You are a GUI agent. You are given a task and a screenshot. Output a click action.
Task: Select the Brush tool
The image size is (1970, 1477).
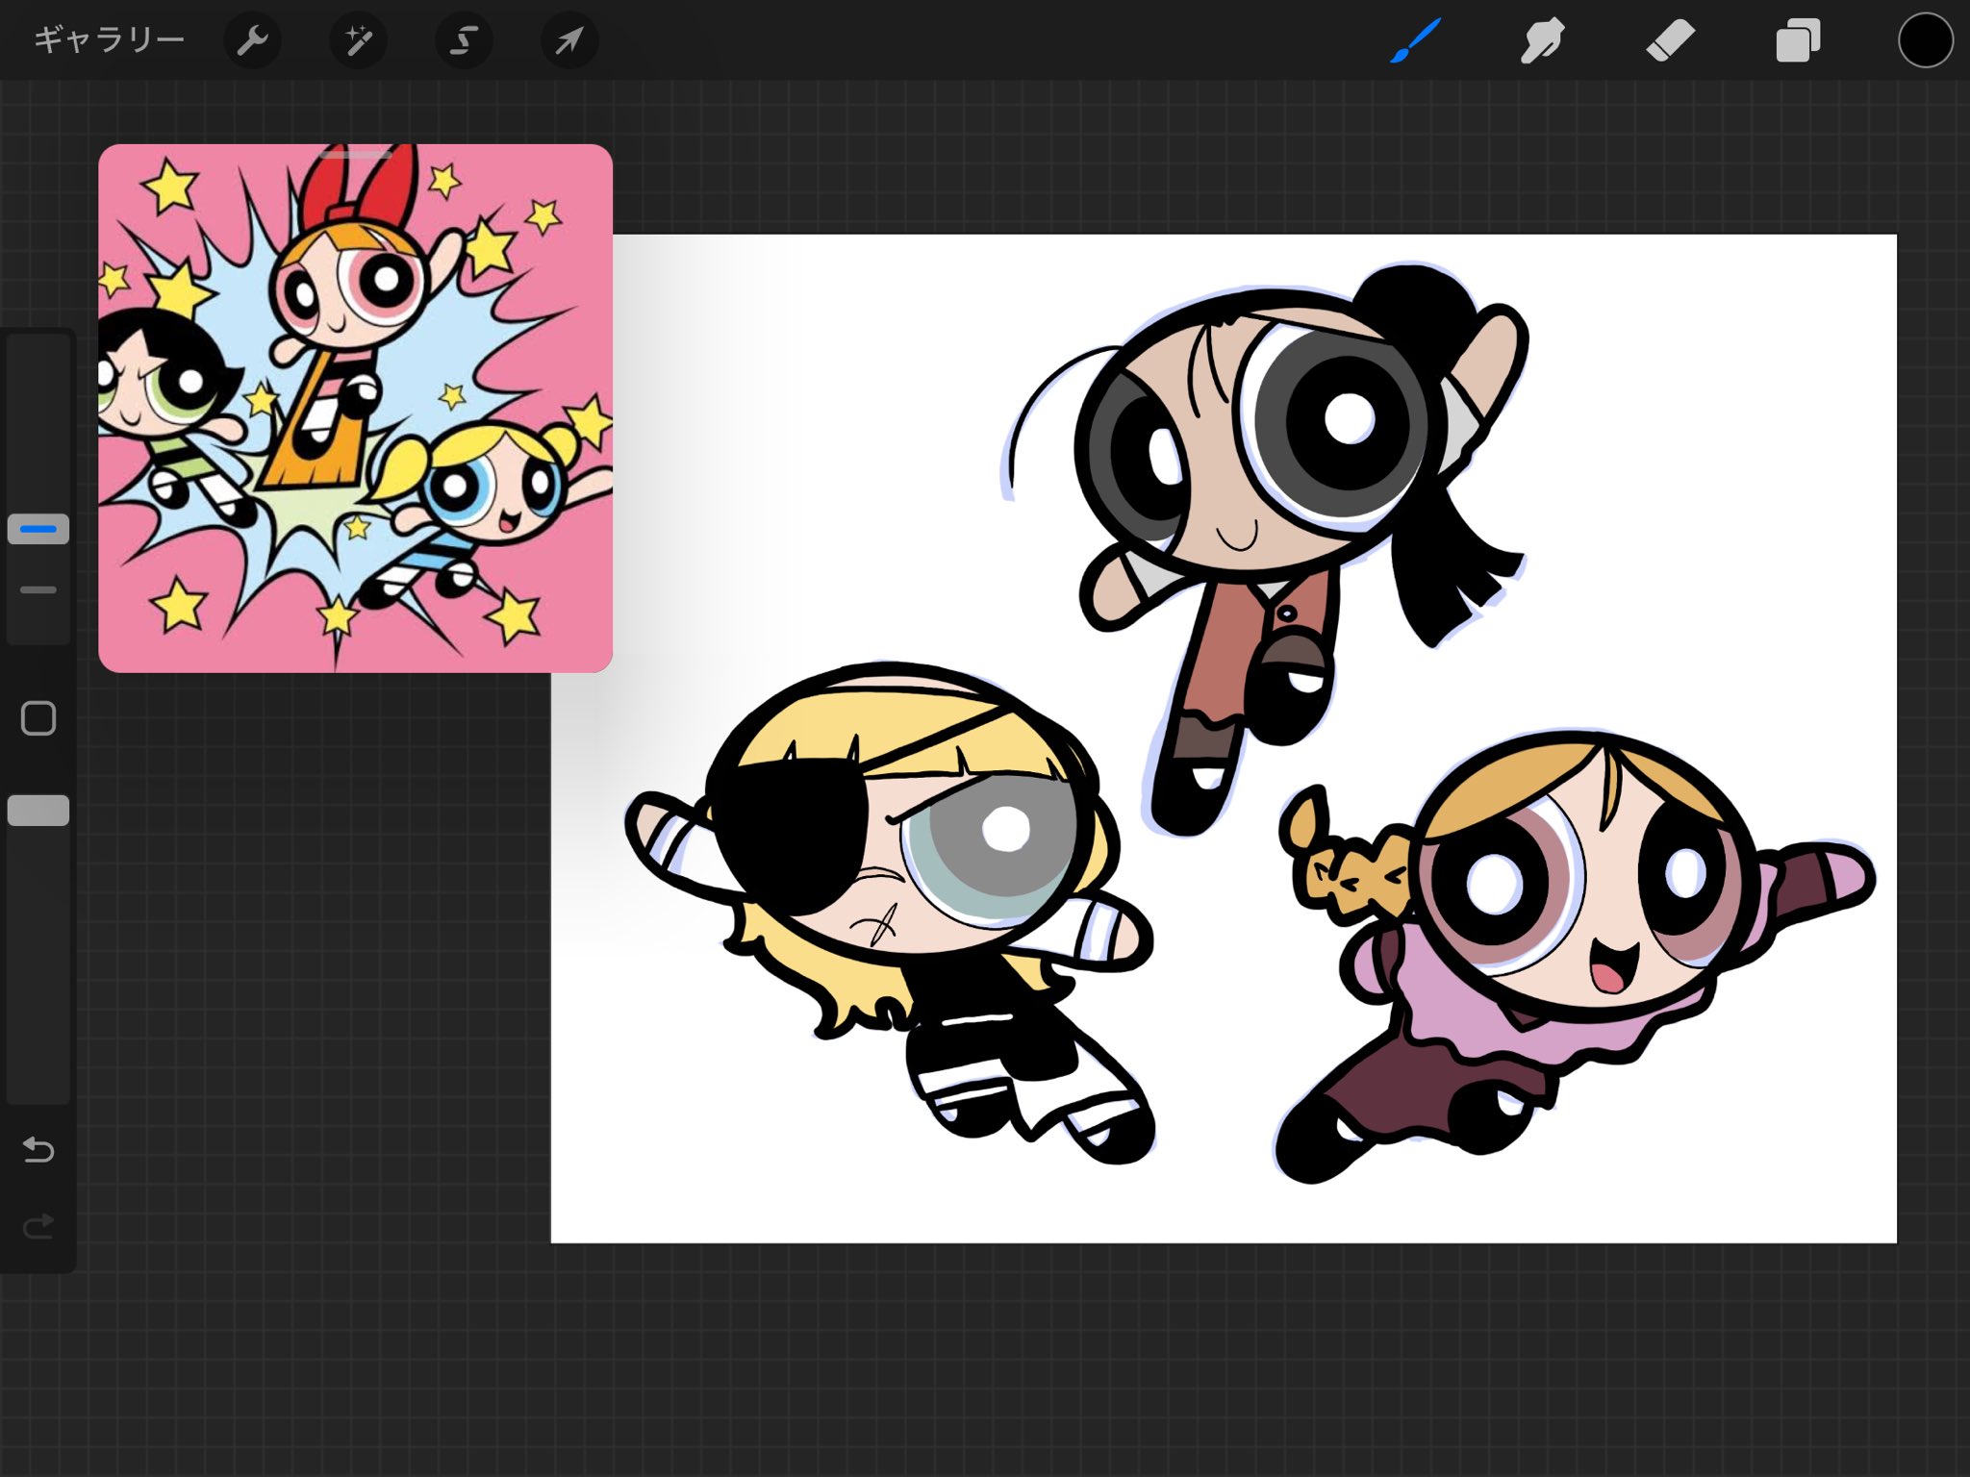(x=1415, y=41)
